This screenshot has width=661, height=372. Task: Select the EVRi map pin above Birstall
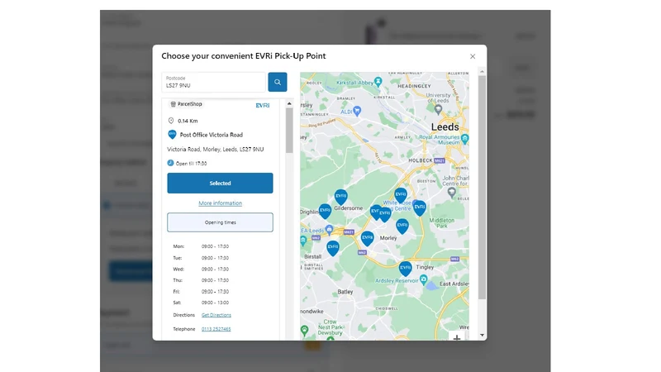333,247
